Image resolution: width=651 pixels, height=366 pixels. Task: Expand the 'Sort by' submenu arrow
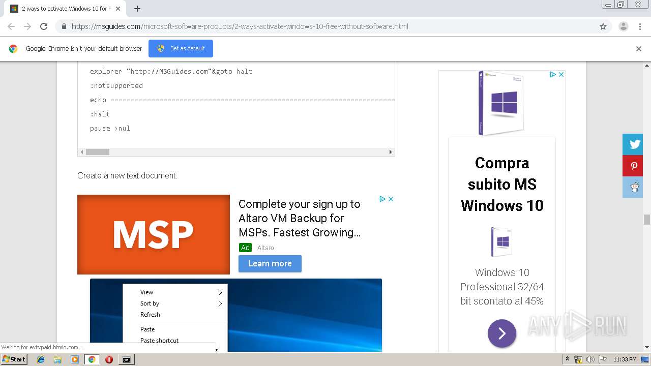220,303
